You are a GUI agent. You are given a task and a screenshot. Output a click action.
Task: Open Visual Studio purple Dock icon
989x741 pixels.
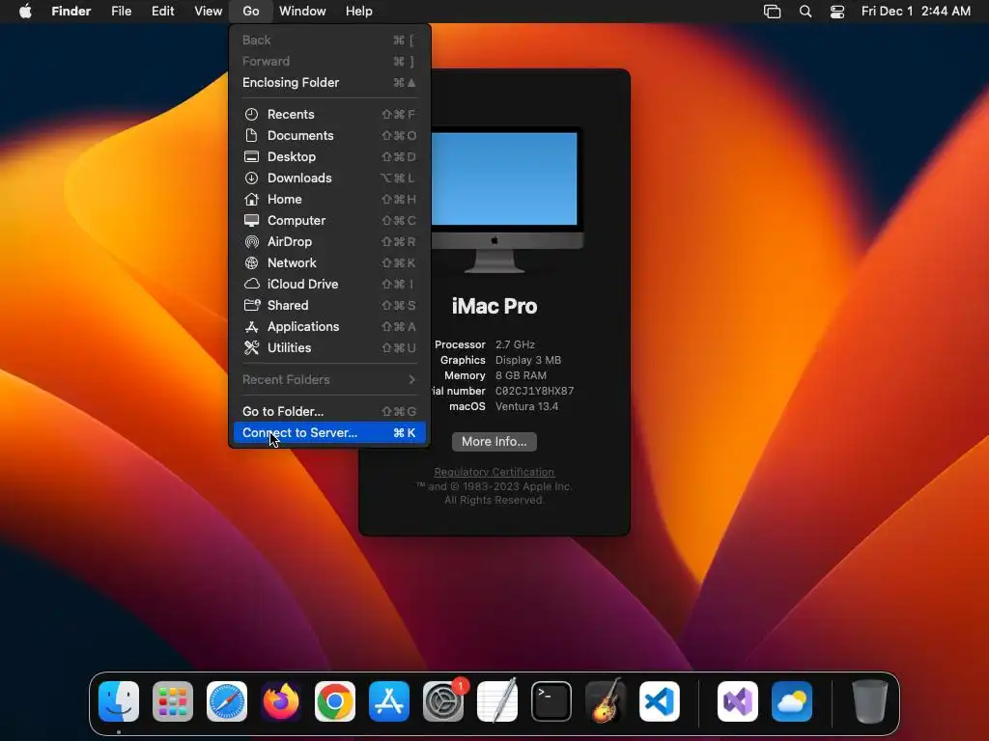738,701
